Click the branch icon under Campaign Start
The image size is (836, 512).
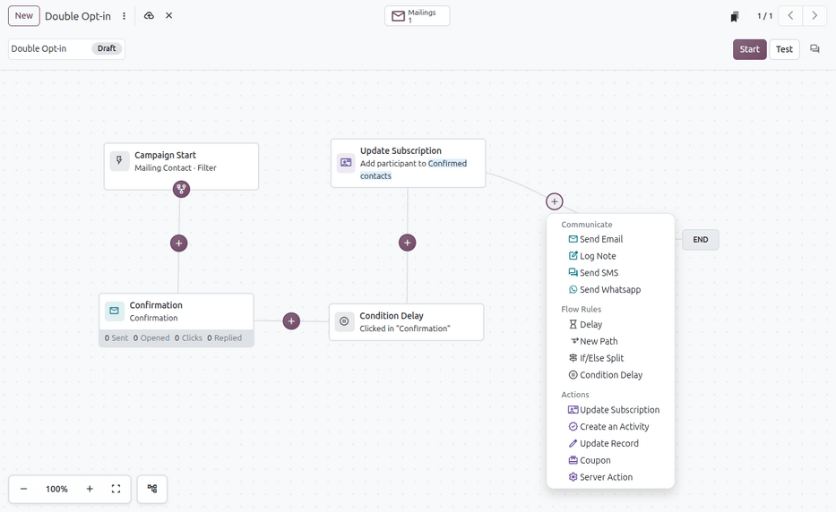click(x=181, y=189)
